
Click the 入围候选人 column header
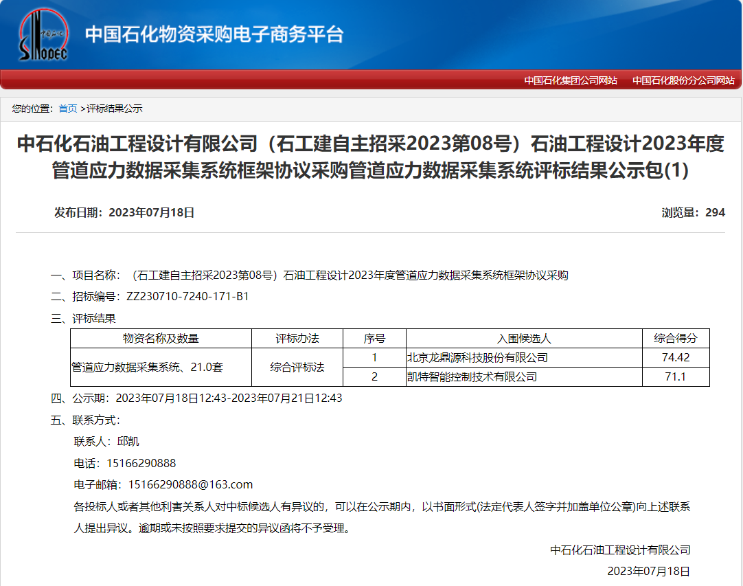(x=526, y=338)
